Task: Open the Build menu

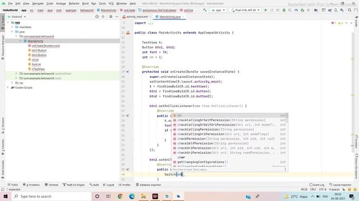Action: (85, 4)
